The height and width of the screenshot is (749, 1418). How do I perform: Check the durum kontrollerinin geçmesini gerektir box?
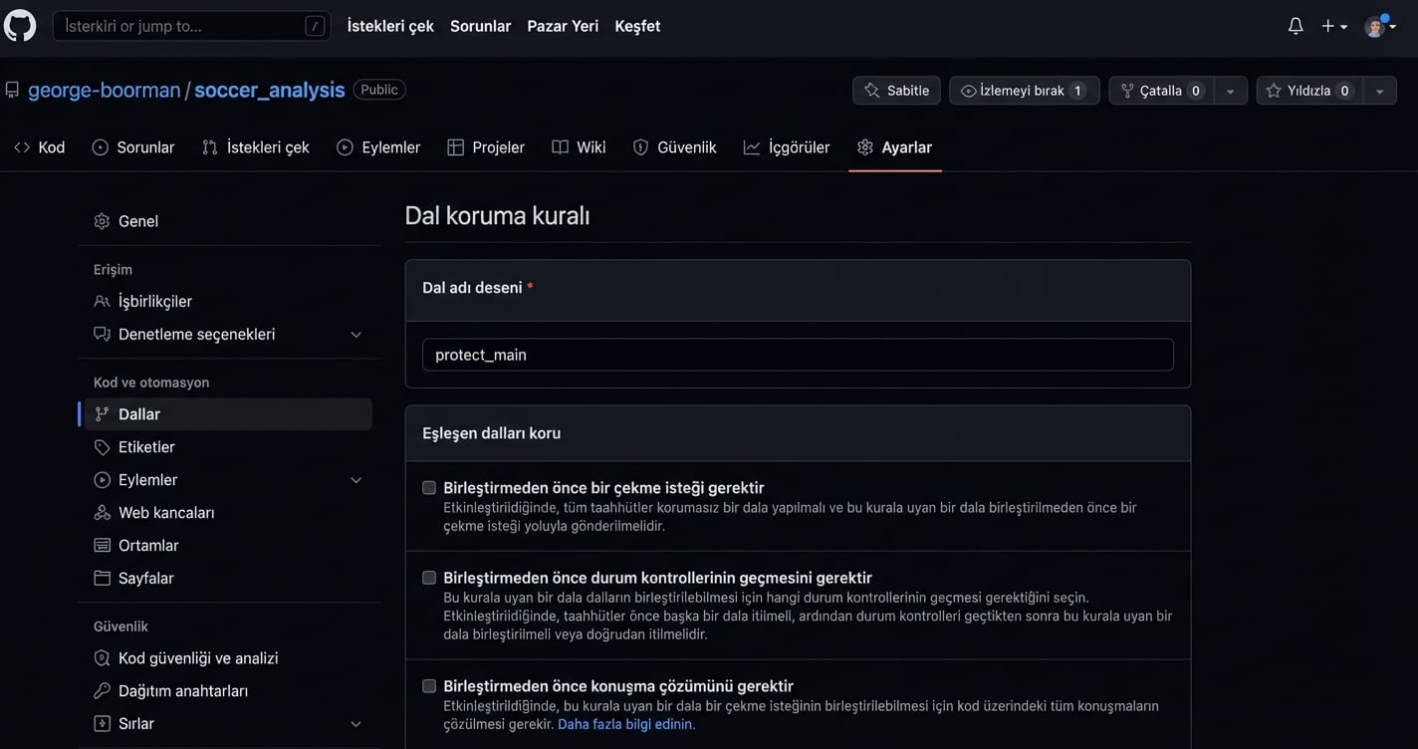pos(429,578)
